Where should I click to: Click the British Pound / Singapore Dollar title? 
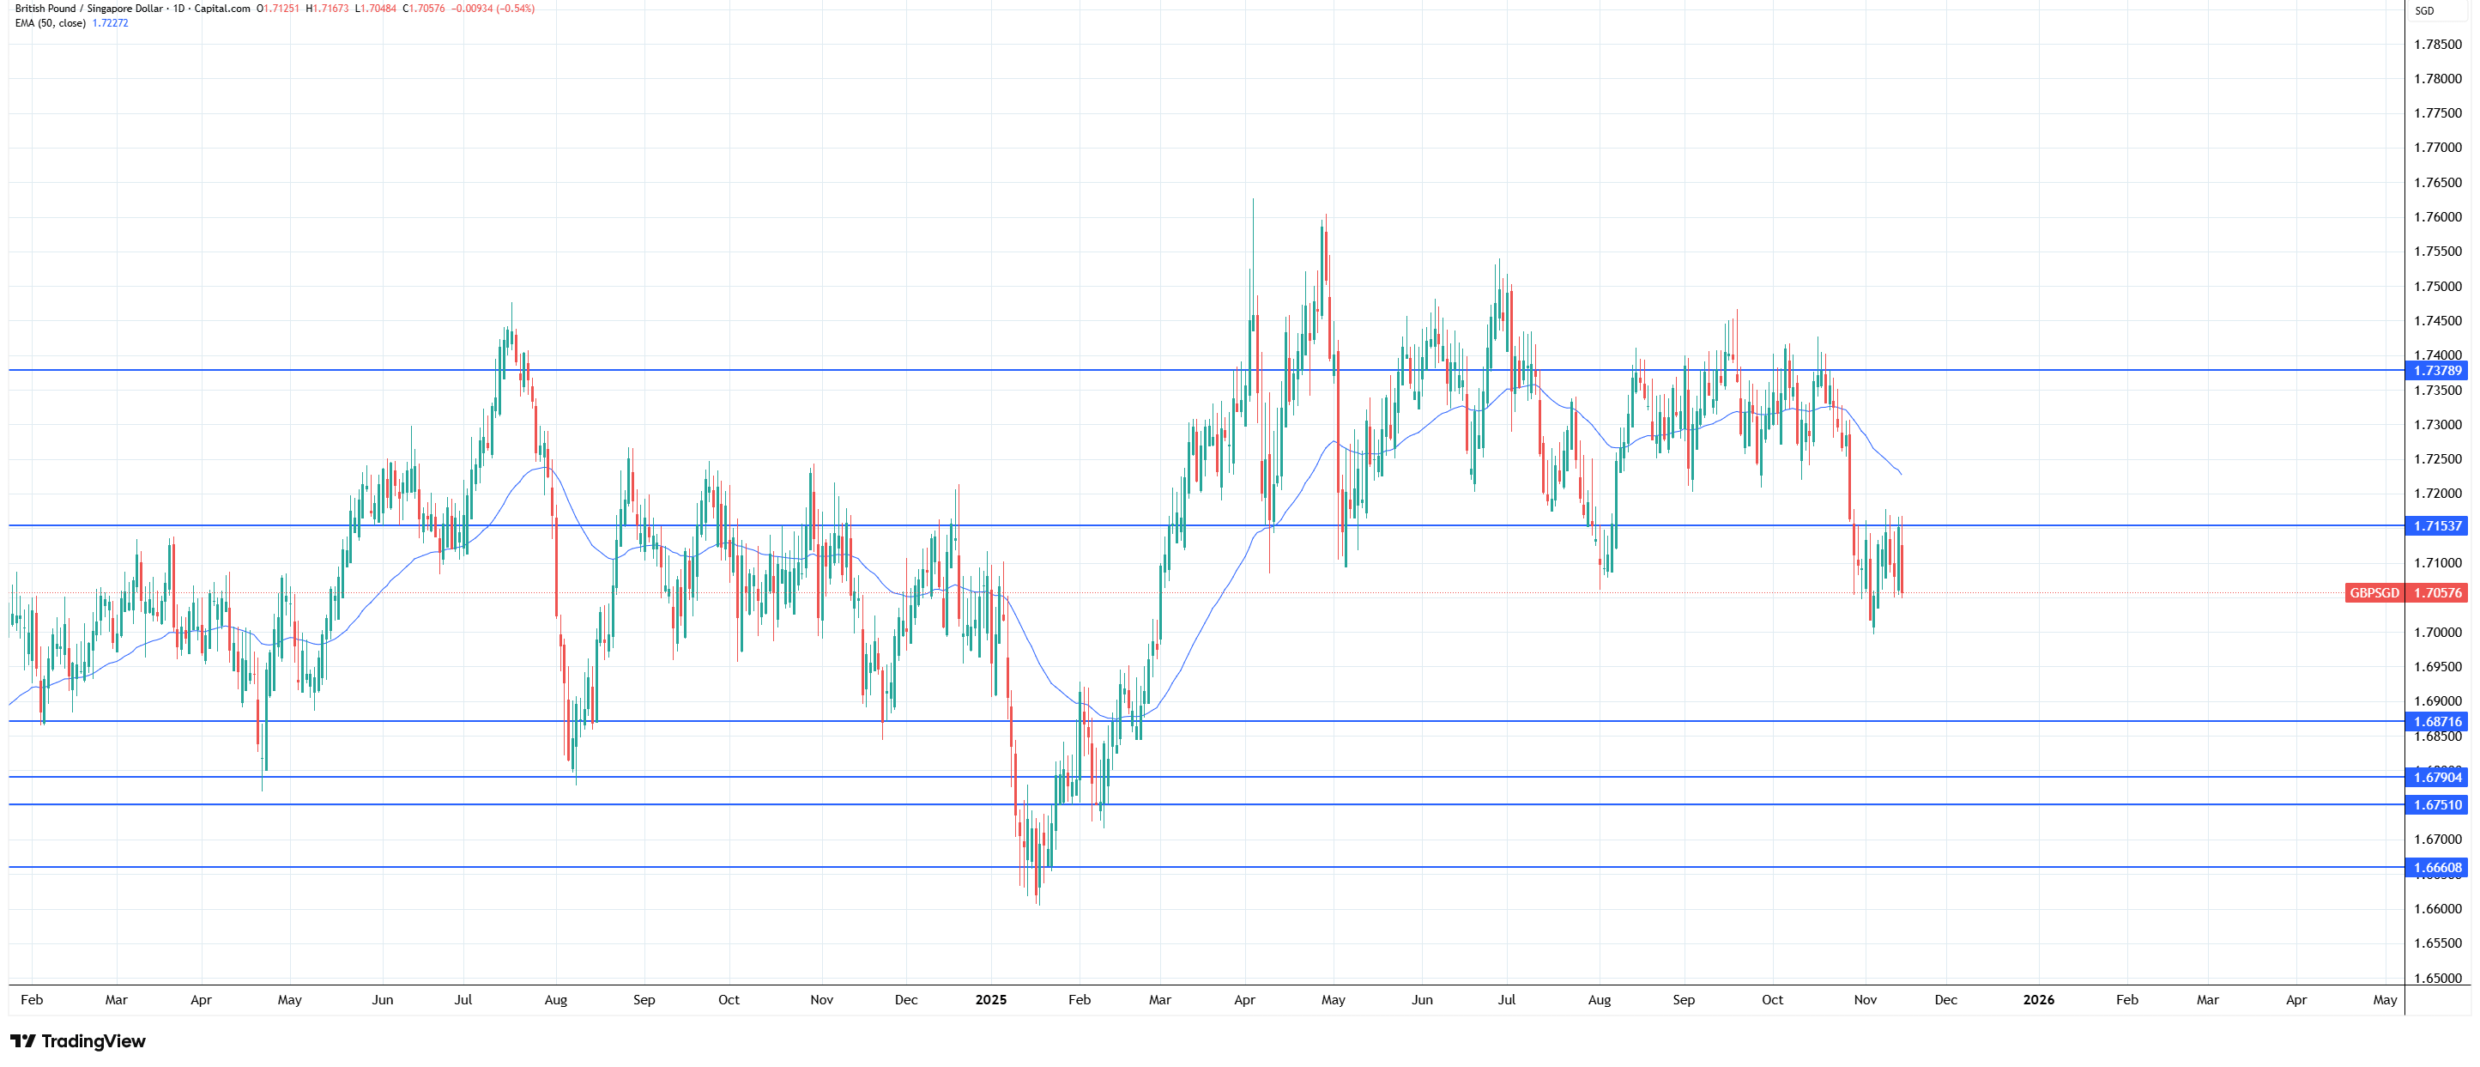[88, 9]
